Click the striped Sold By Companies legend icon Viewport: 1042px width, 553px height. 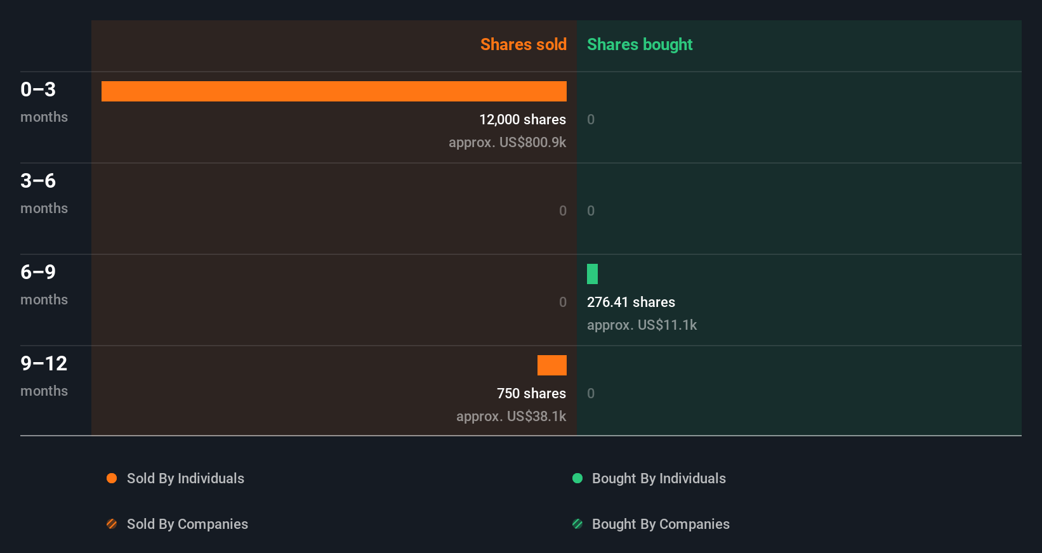[112, 524]
